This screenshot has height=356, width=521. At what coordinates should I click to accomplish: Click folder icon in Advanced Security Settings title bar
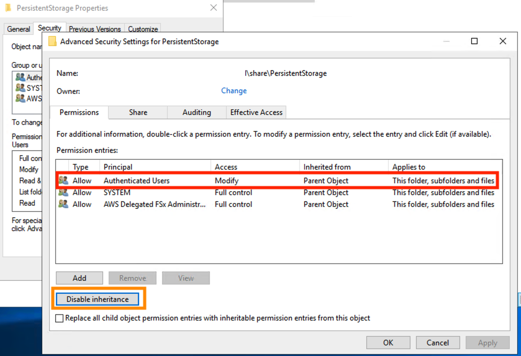point(53,41)
